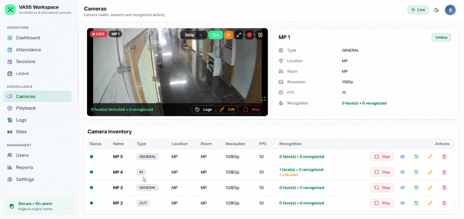464x219 pixels.
Task: Start recording with the red record button
Action: click(249, 35)
